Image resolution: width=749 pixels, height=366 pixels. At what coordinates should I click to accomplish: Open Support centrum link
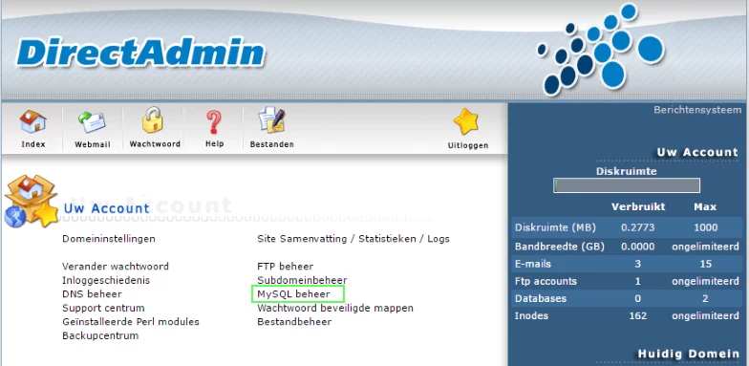[x=103, y=308]
